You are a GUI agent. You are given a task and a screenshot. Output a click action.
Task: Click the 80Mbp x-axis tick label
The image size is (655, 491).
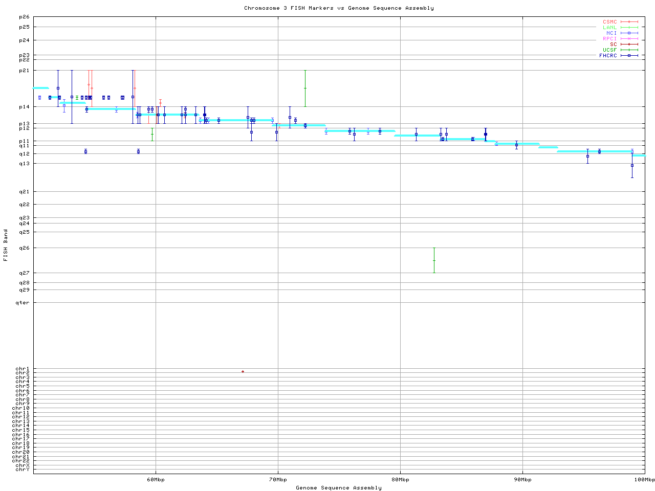pyautogui.click(x=400, y=480)
